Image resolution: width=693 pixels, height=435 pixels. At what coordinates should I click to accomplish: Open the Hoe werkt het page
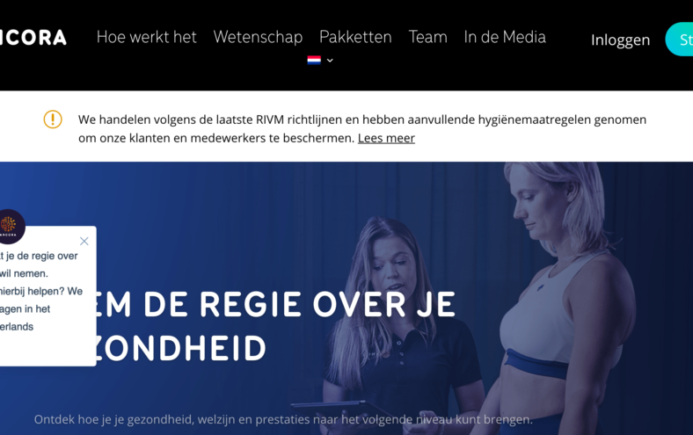click(146, 37)
